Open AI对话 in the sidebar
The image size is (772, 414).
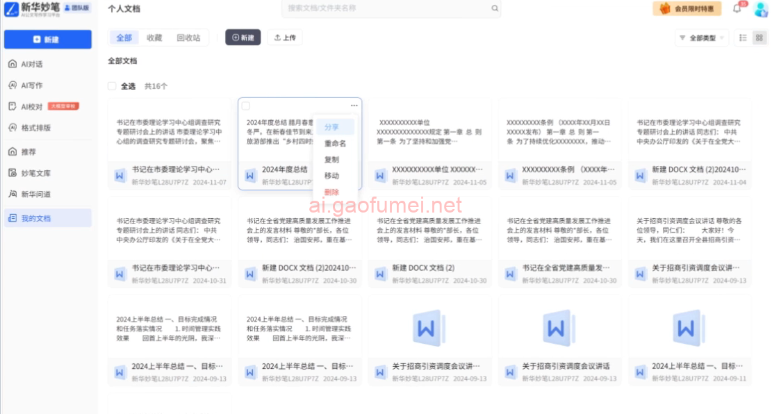pos(31,64)
